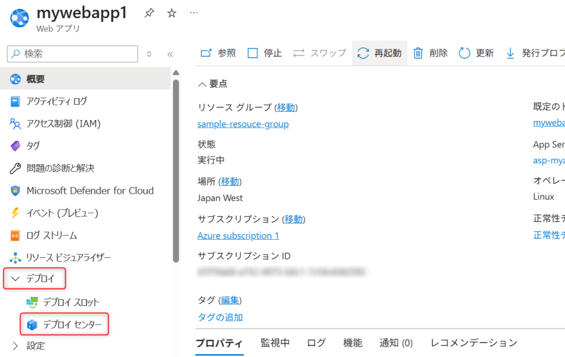The width and height of the screenshot is (565, 357).
Task: Click the 停止 stop square icon
Action: point(253,53)
